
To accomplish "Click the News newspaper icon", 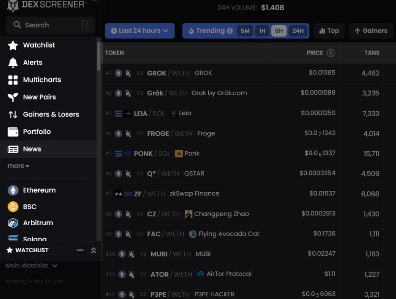I will [x=13, y=149].
